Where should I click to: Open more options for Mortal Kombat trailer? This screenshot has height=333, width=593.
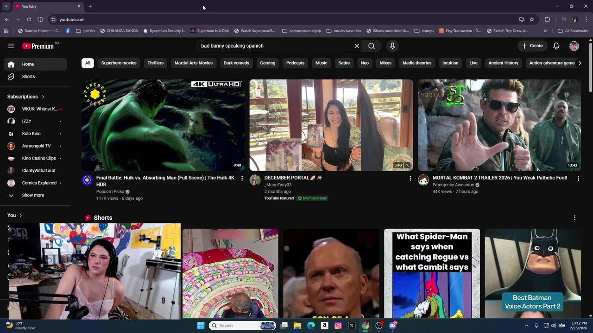pos(578,178)
